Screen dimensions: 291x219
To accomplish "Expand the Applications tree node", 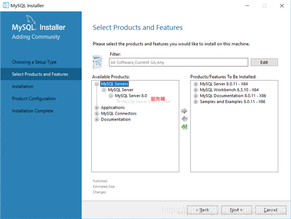I will coord(96,107).
